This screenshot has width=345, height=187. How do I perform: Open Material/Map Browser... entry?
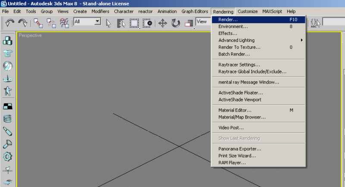pyautogui.click(x=258, y=117)
